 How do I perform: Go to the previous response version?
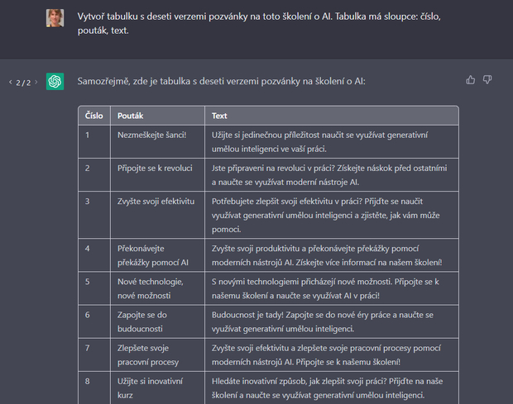11,83
